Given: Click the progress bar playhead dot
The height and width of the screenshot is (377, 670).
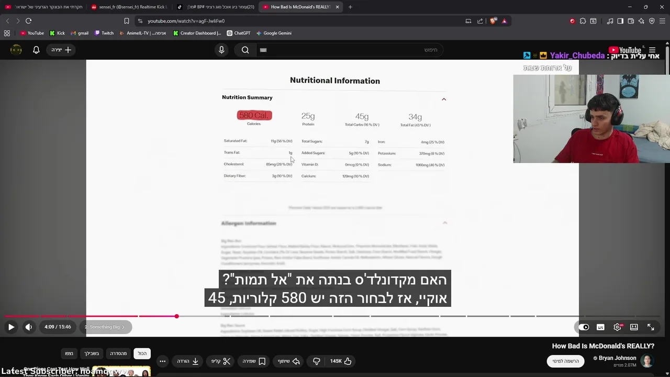Looking at the screenshot, I should 177,316.
